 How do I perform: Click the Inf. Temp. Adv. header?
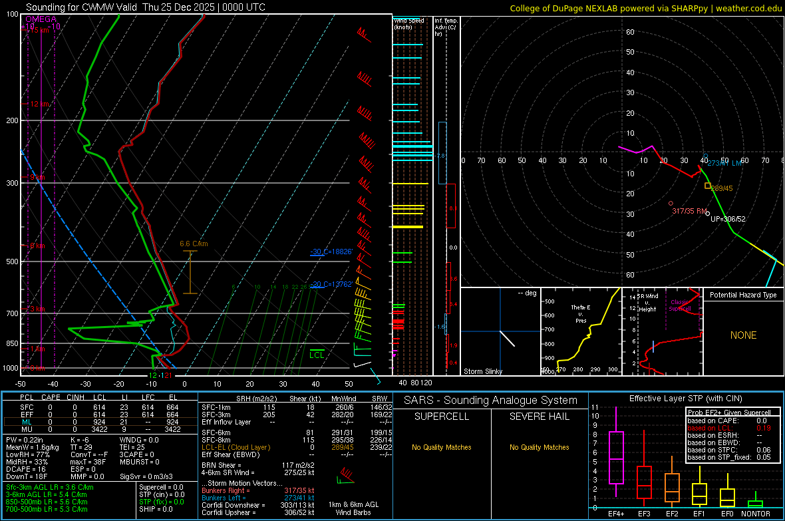[446, 27]
